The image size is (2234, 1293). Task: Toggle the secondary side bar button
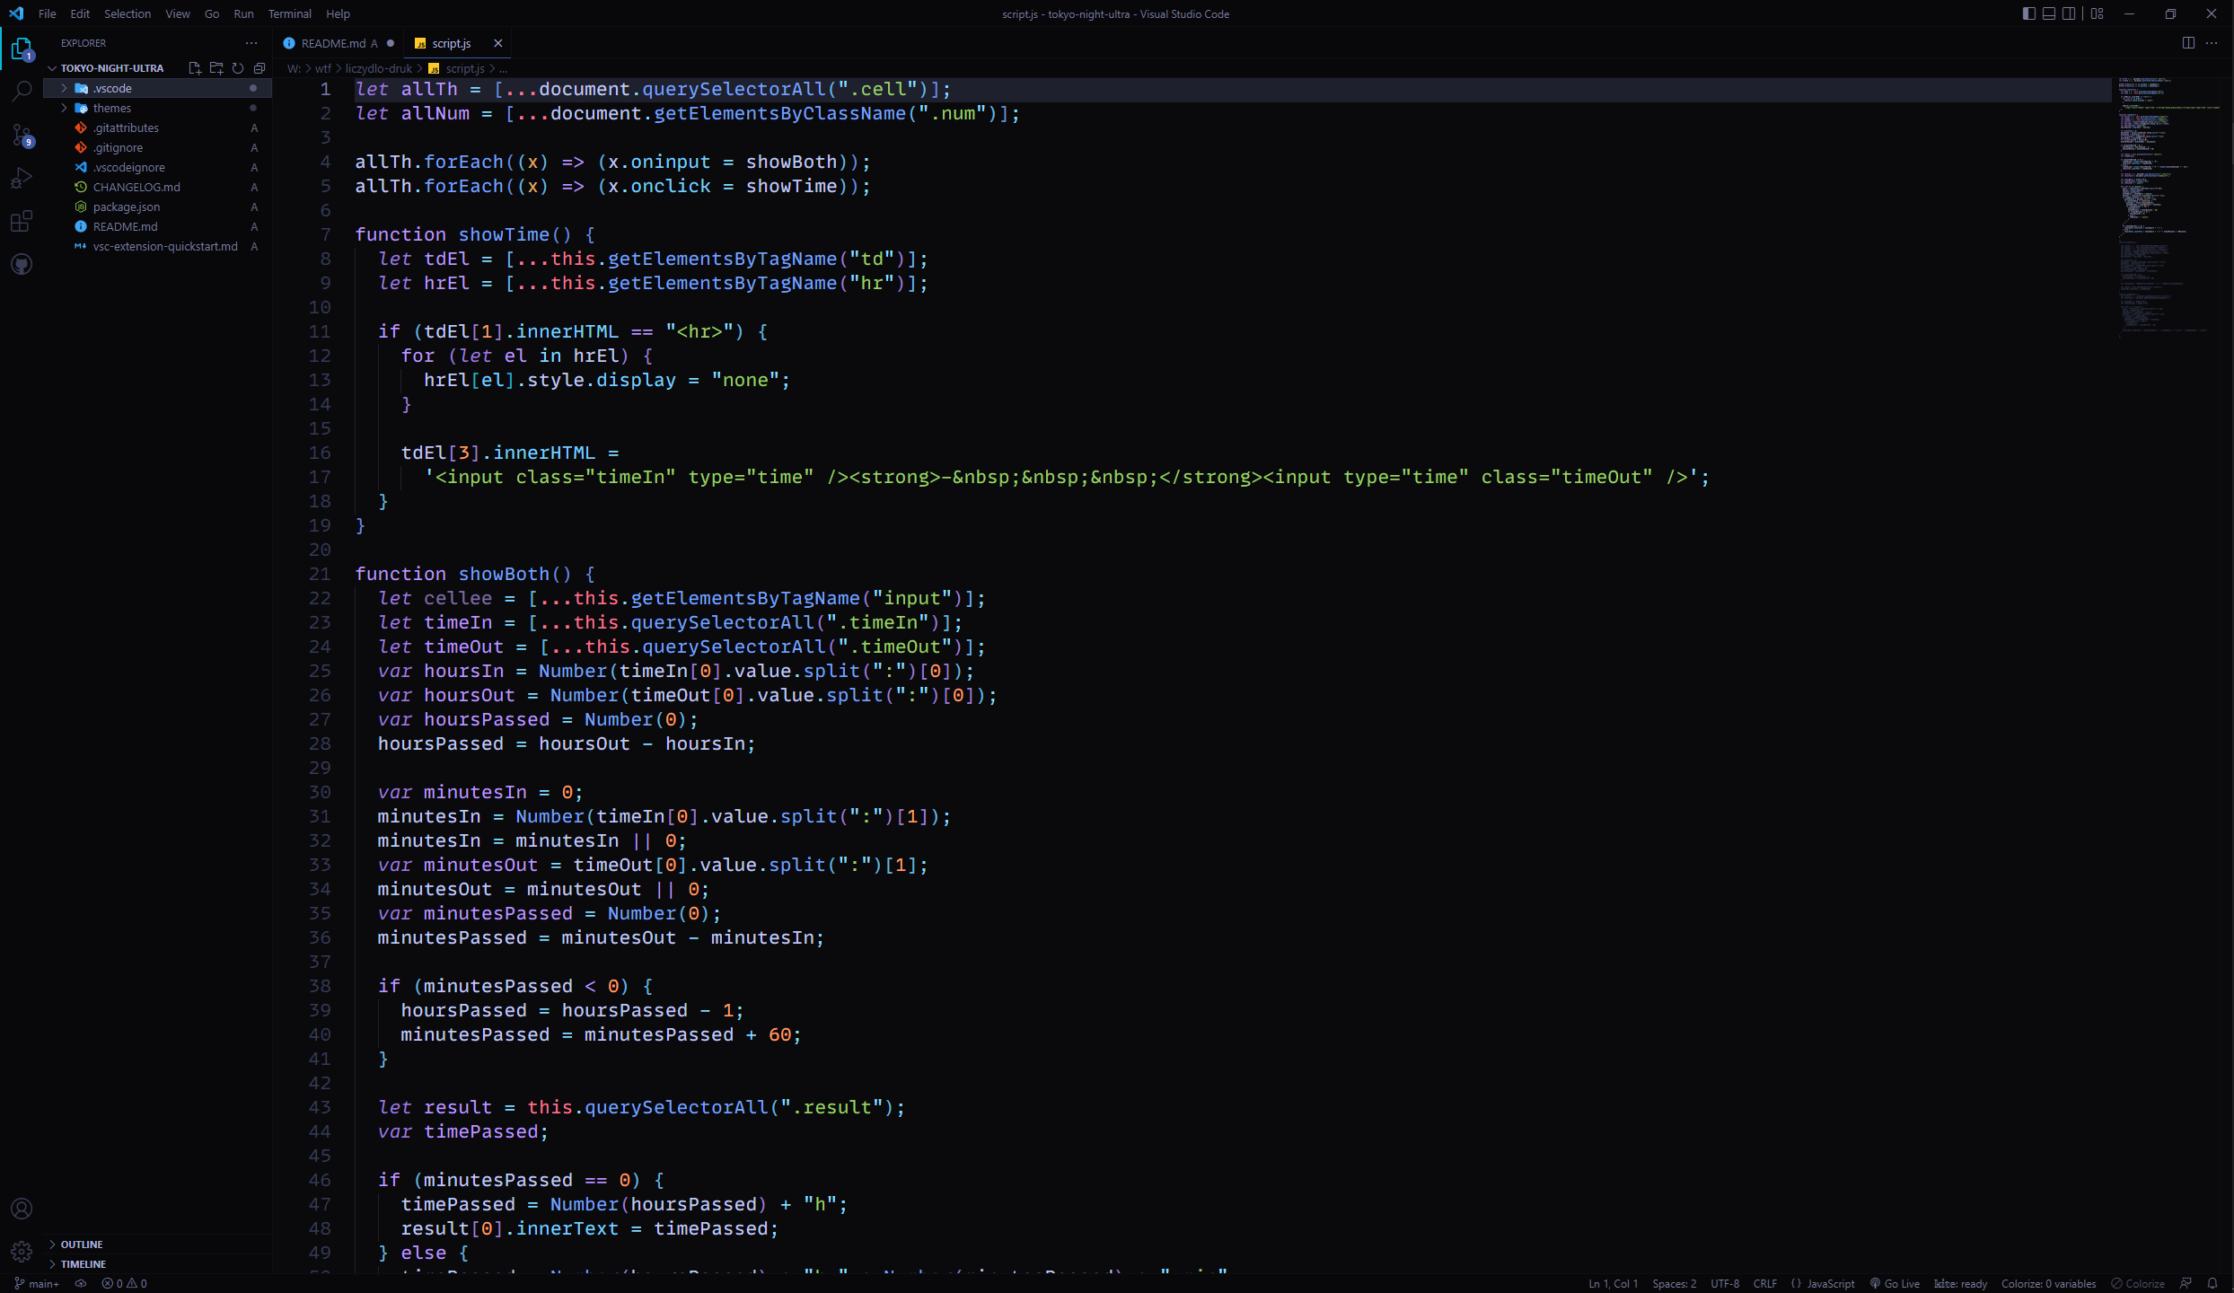(x=2069, y=13)
